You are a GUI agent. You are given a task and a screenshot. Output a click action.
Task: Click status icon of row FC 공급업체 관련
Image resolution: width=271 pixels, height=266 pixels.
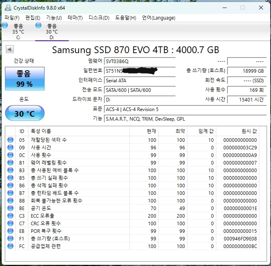pos(10,246)
